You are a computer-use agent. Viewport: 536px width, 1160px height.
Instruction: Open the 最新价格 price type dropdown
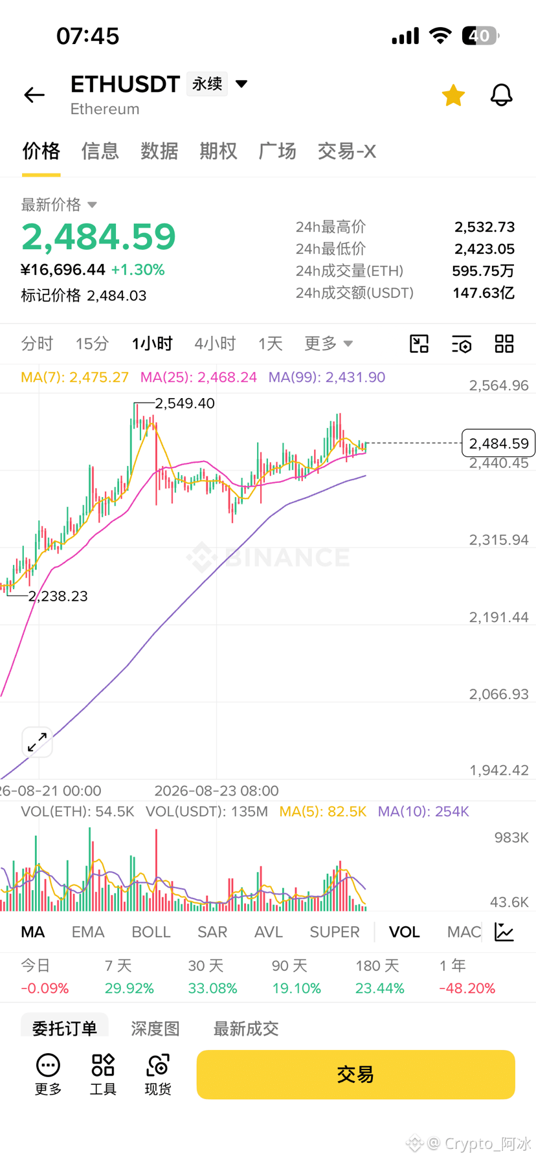[59, 205]
